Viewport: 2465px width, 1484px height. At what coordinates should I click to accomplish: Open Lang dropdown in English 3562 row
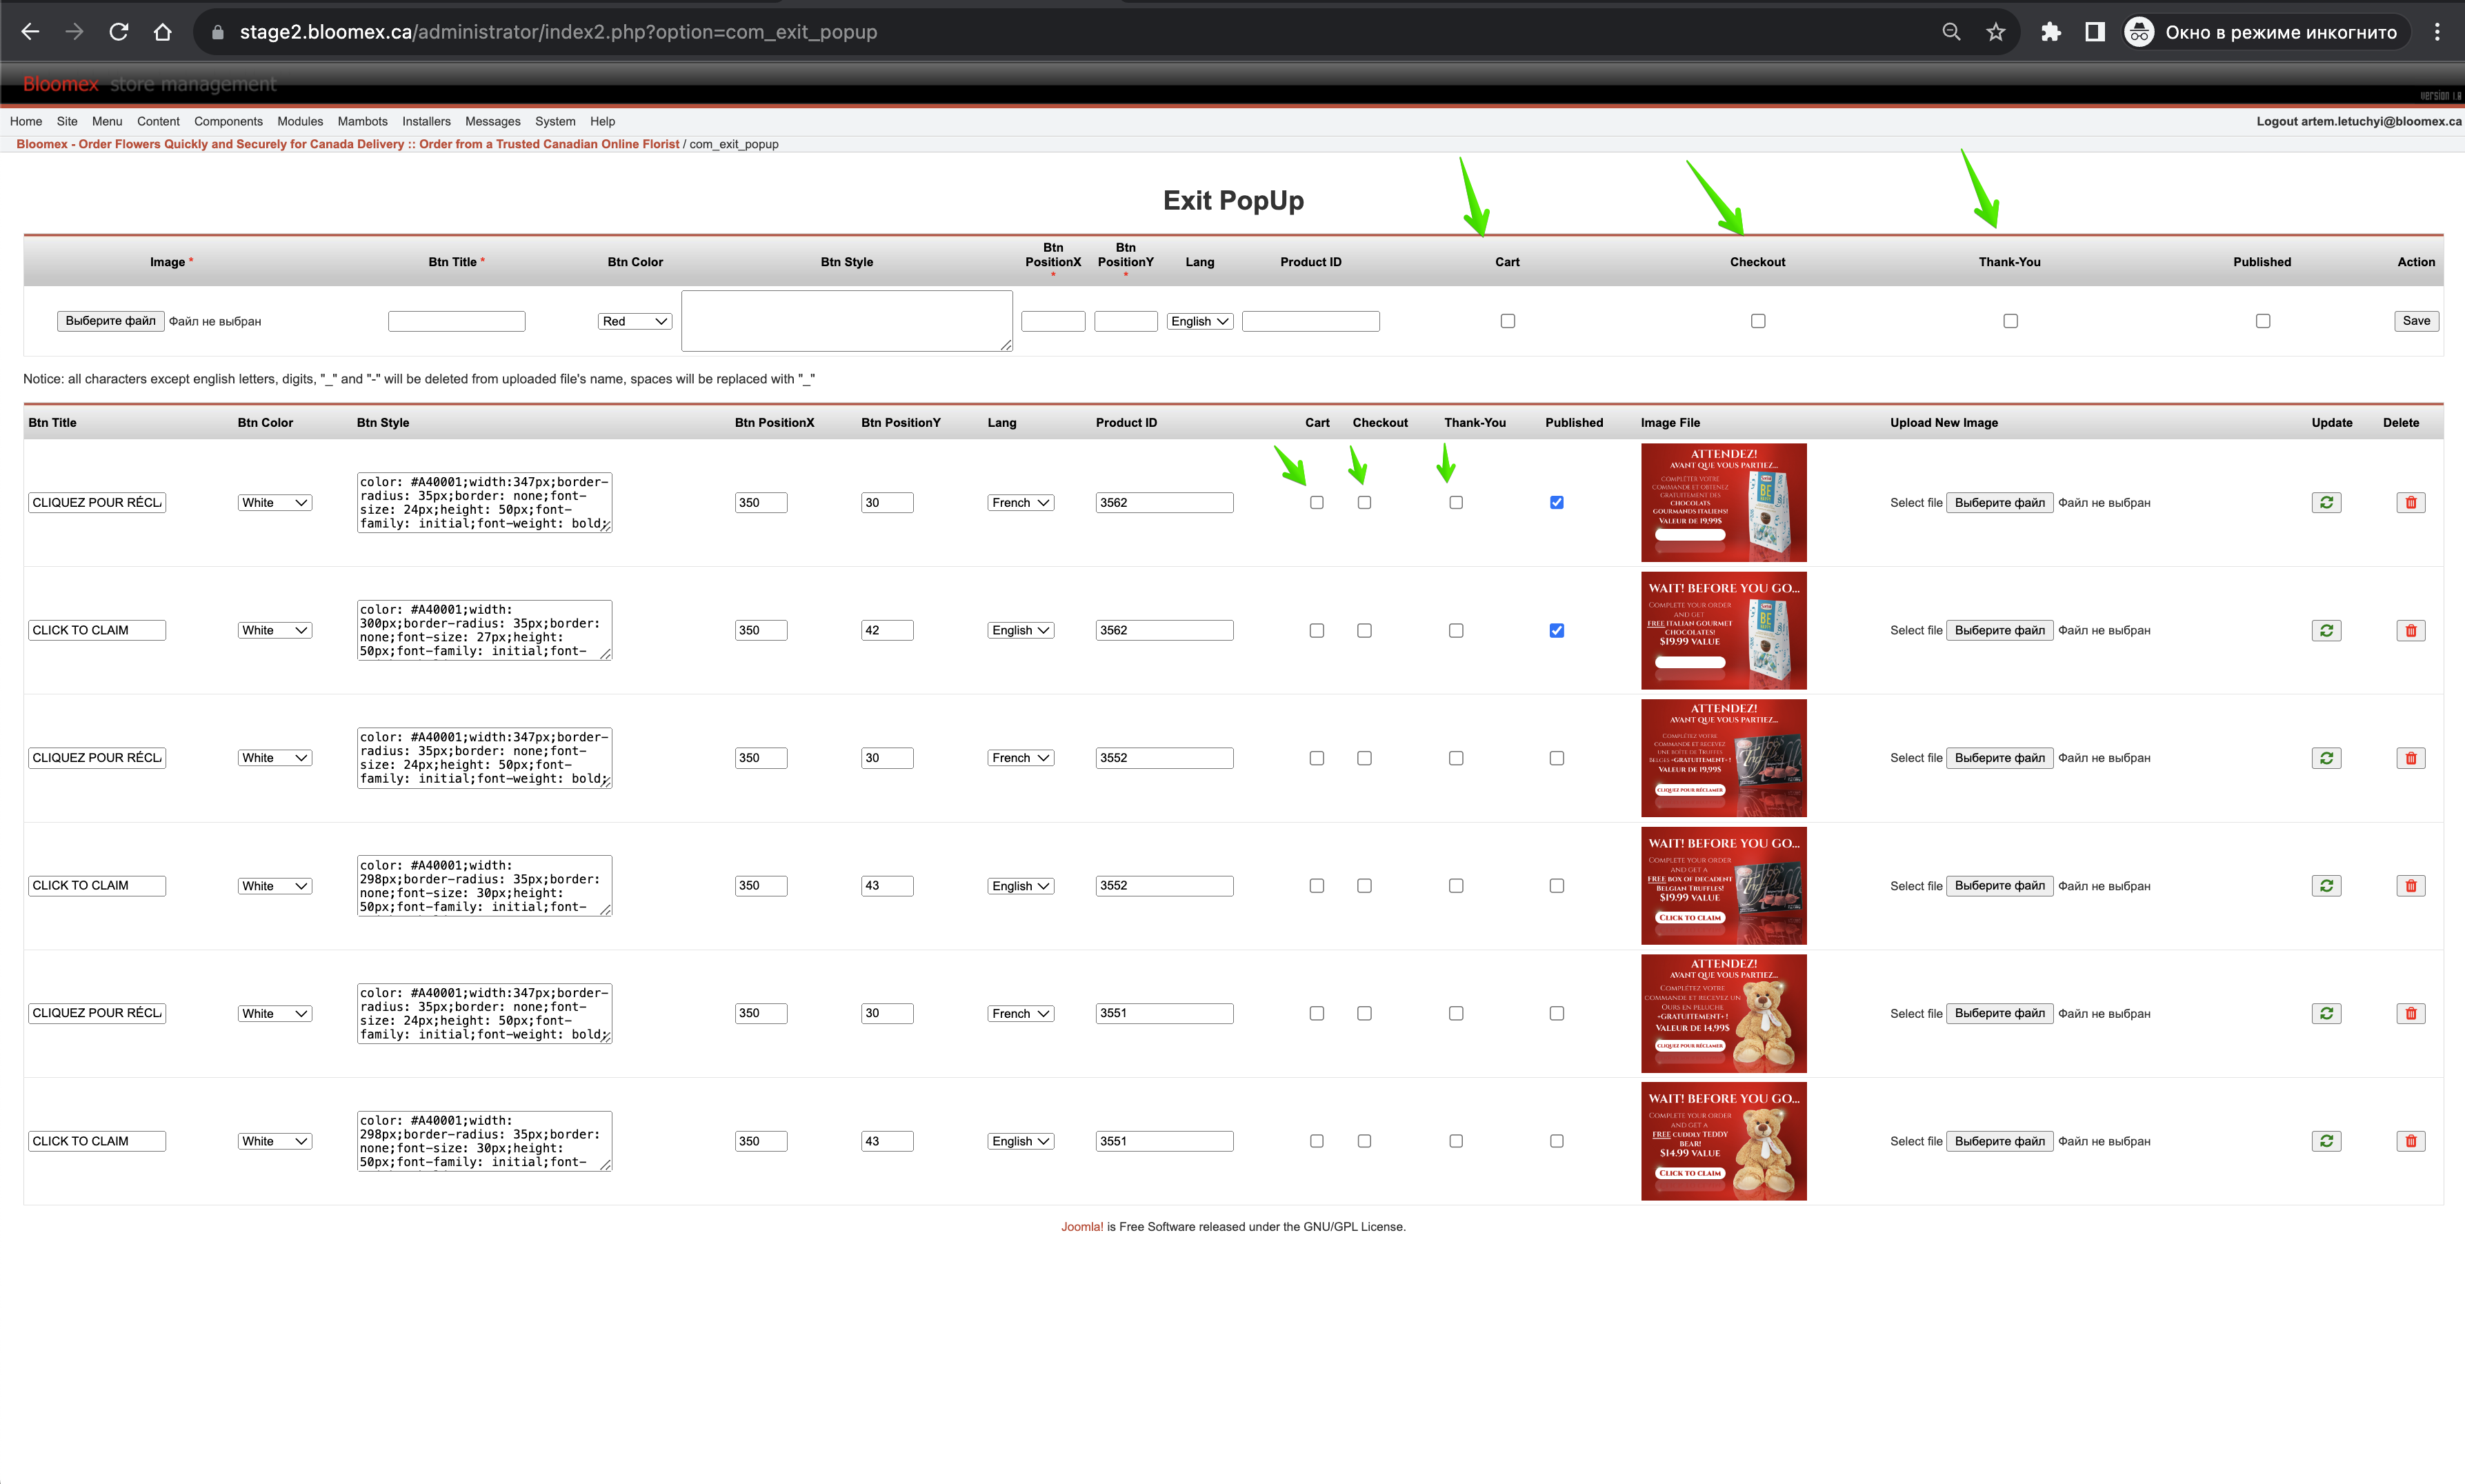[1020, 631]
